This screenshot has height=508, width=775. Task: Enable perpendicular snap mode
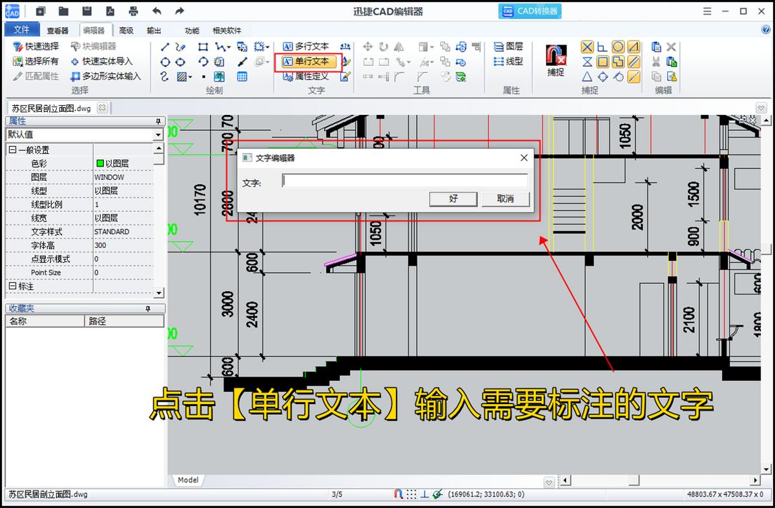point(602,46)
